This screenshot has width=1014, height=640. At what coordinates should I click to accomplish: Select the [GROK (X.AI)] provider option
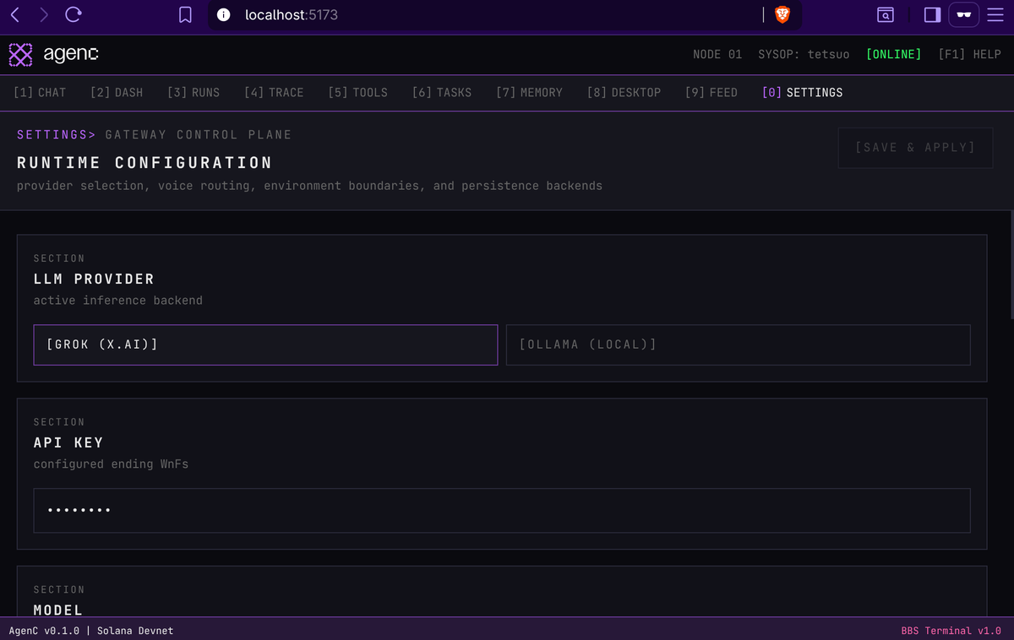click(265, 344)
